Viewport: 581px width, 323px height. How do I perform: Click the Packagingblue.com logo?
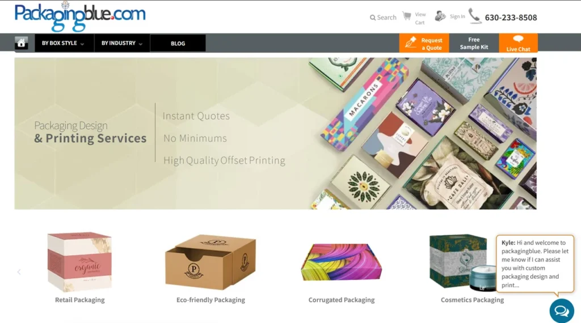[79, 16]
